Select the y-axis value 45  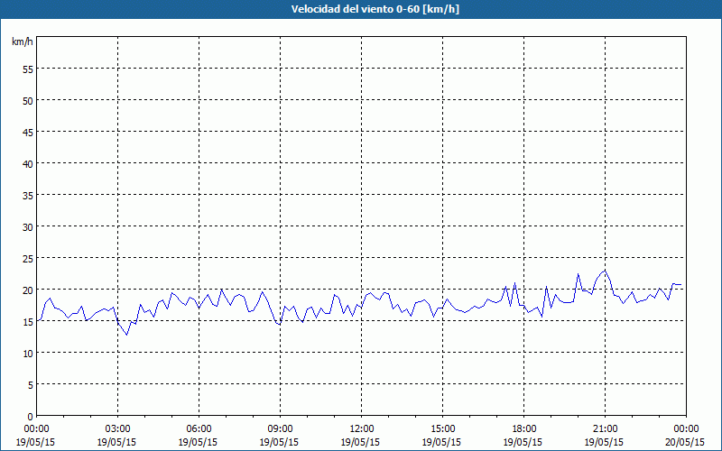point(28,132)
